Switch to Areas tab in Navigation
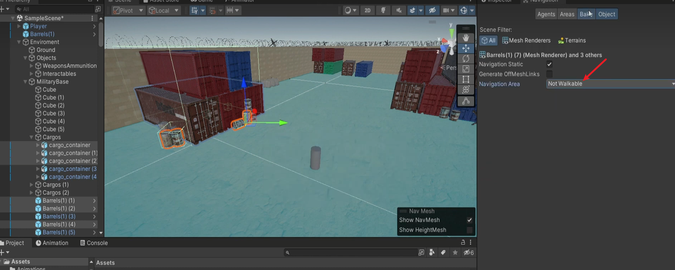This screenshot has height=270, width=675. (x=567, y=14)
